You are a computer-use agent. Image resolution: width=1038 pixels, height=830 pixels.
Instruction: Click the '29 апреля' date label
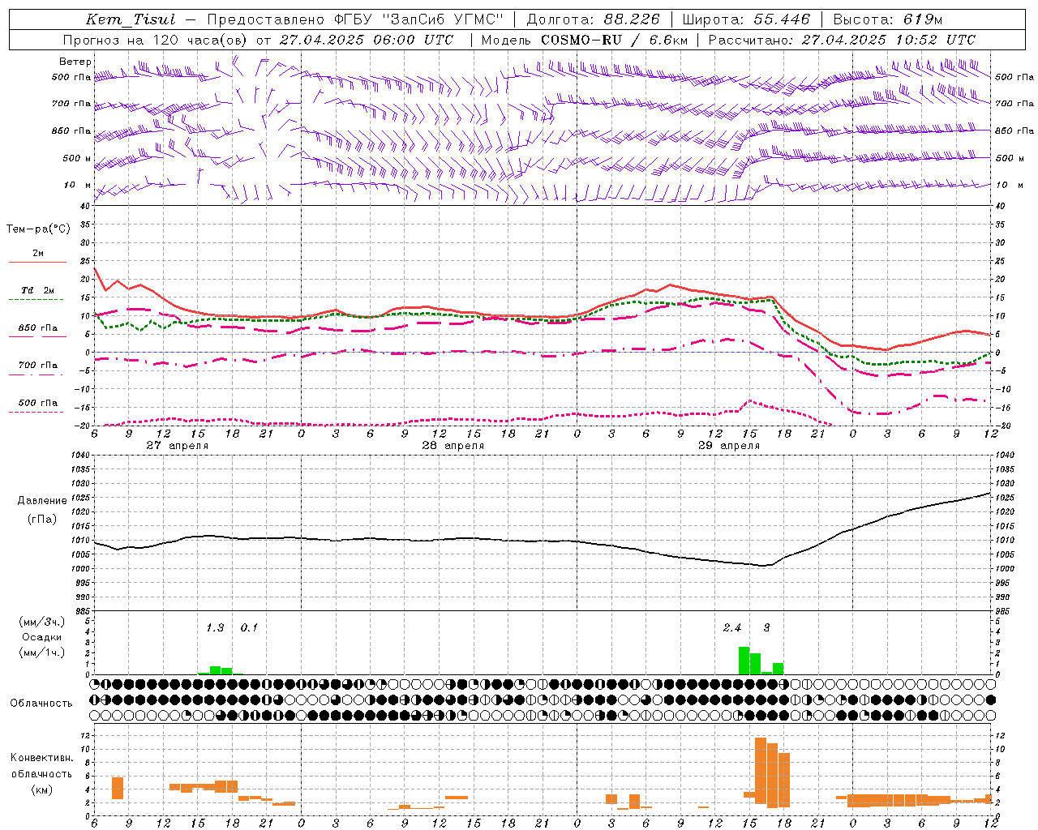coord(729,446)
